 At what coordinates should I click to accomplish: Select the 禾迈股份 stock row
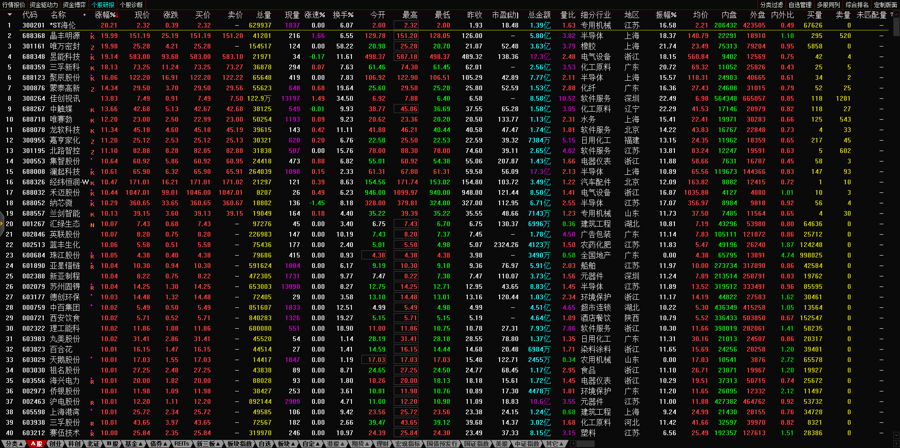65,192
